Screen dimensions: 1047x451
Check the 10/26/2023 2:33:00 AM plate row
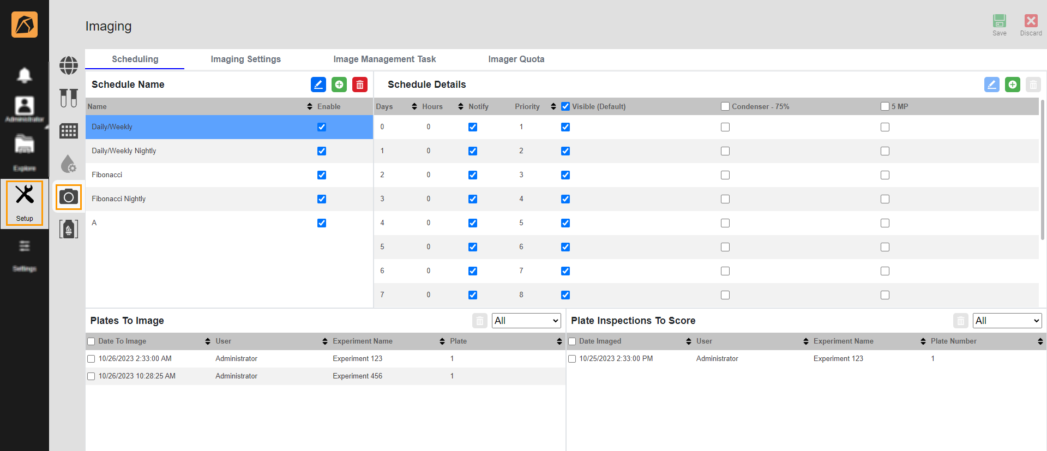pos(91,359)
